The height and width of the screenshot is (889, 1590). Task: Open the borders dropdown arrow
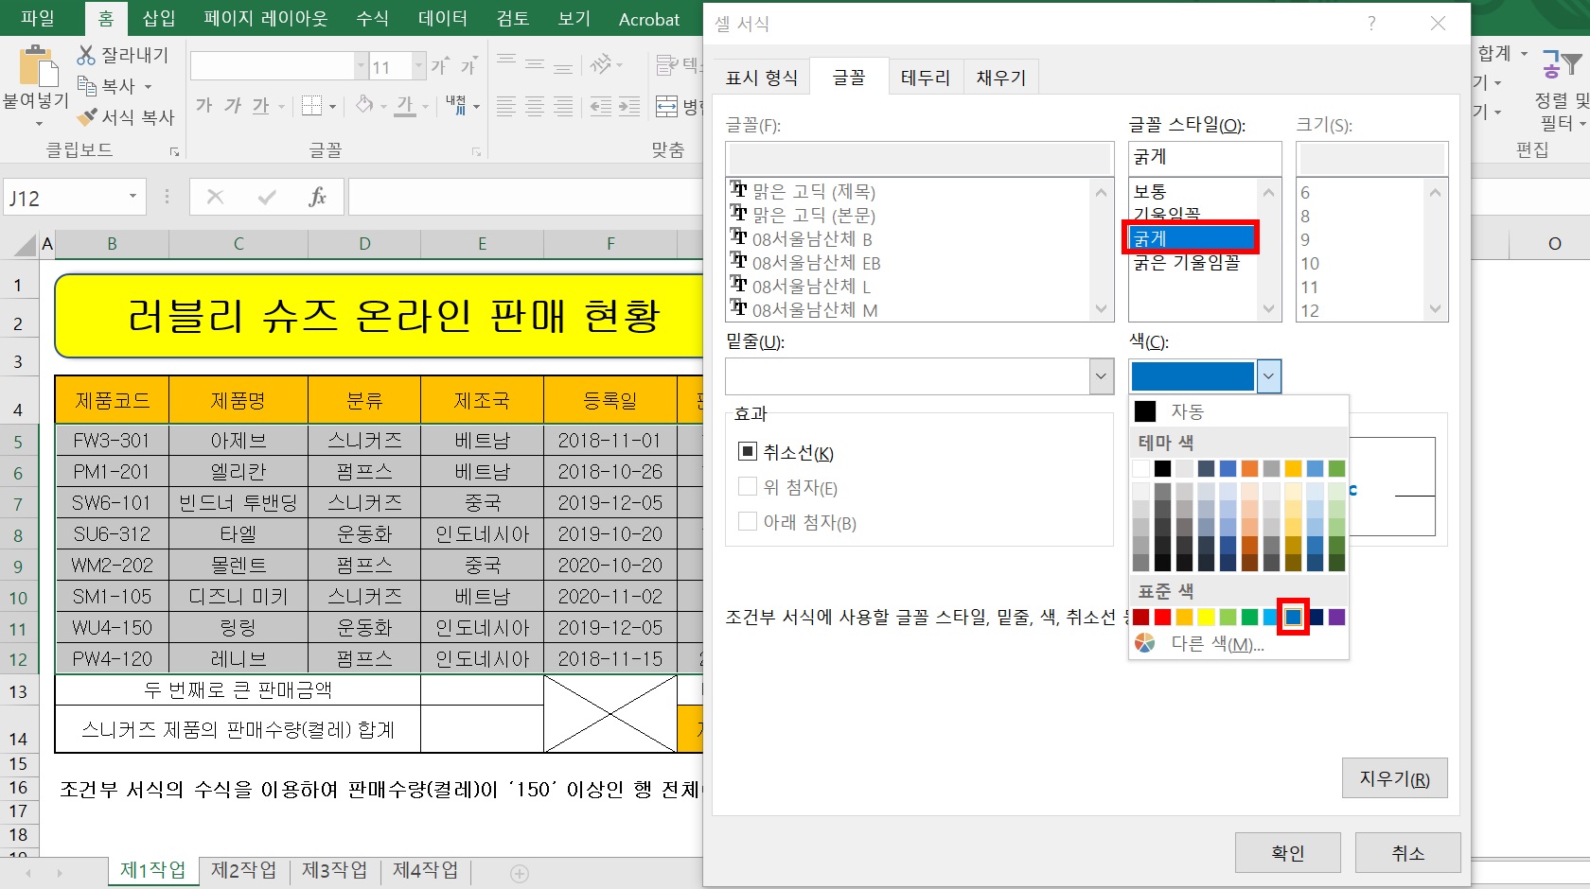(332, 106)
